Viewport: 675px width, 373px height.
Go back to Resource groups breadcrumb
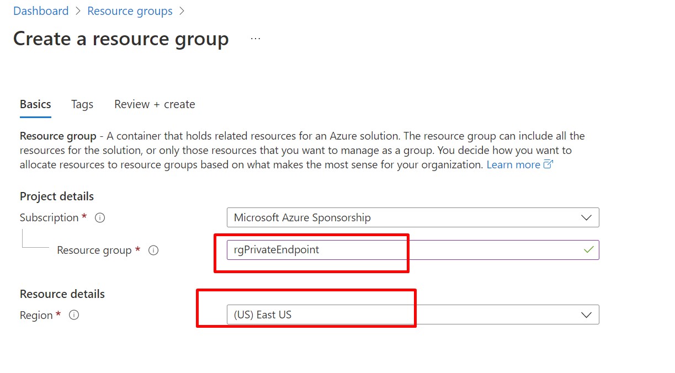130,11
